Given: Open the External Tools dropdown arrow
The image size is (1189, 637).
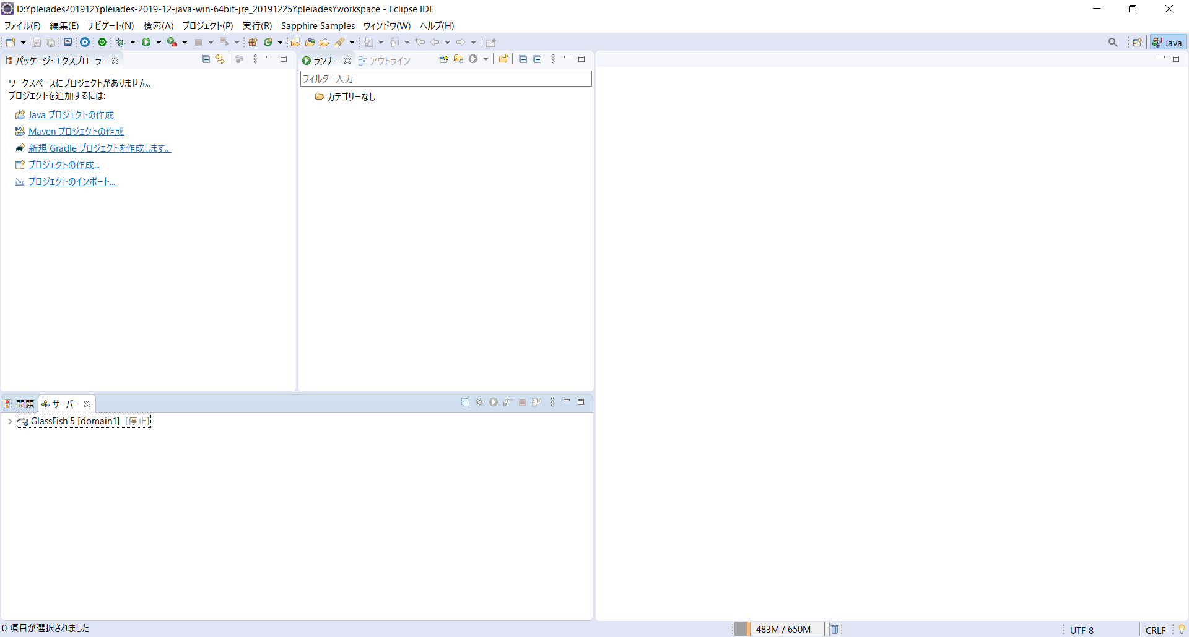Looking at the screenshot, I should click(x=185, y=42).
